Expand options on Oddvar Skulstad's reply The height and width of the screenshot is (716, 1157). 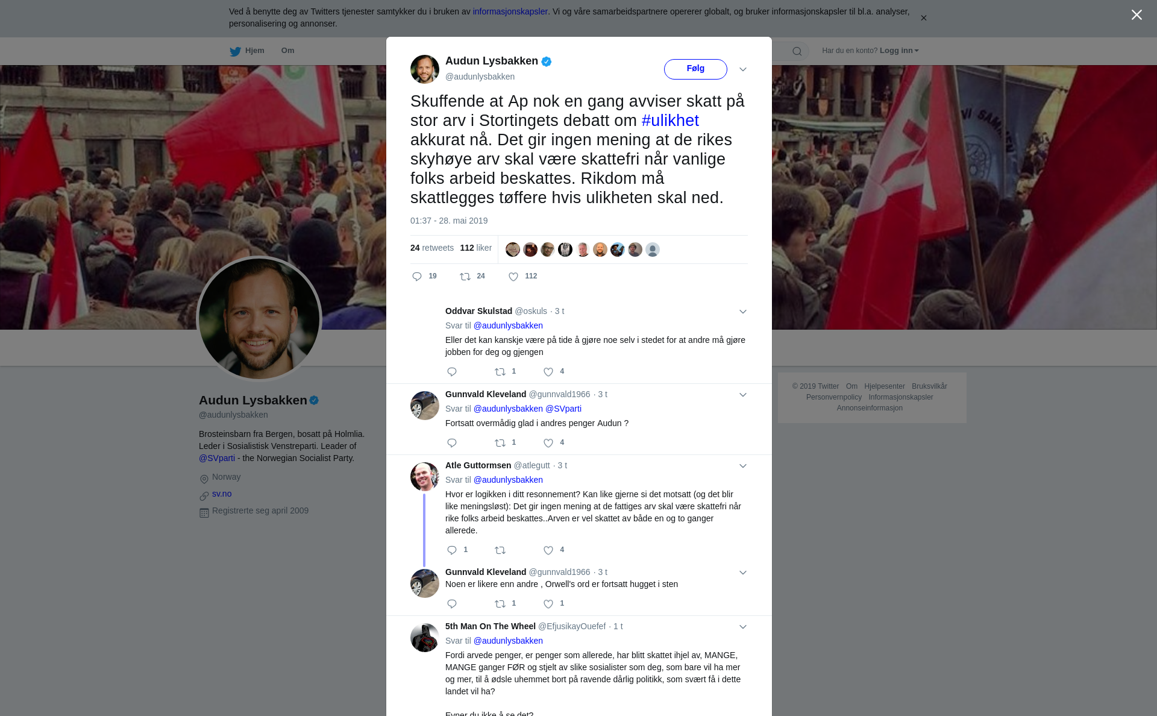pyautogui.click(x=743, y=312)
